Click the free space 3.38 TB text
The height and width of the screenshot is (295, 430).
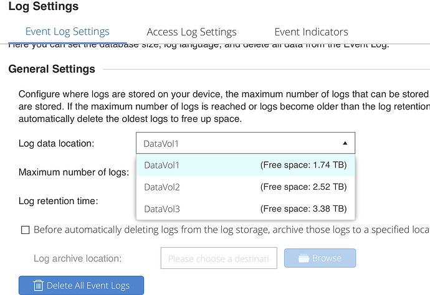pos(303,209)
